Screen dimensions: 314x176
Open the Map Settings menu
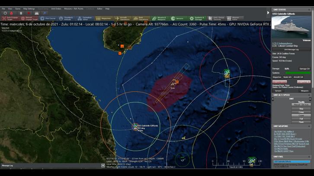pyautogui.click(x=29, y=9)
